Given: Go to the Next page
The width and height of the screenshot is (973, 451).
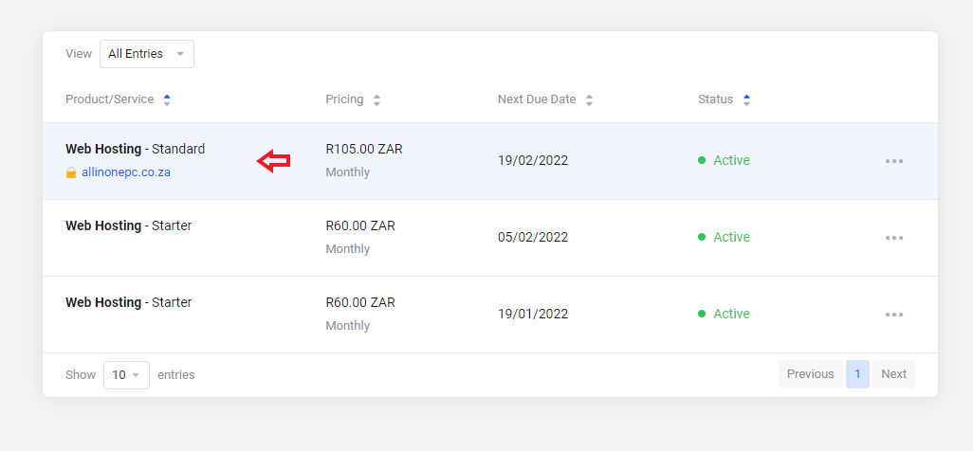Looking at the screenshot, I should 893,374.
